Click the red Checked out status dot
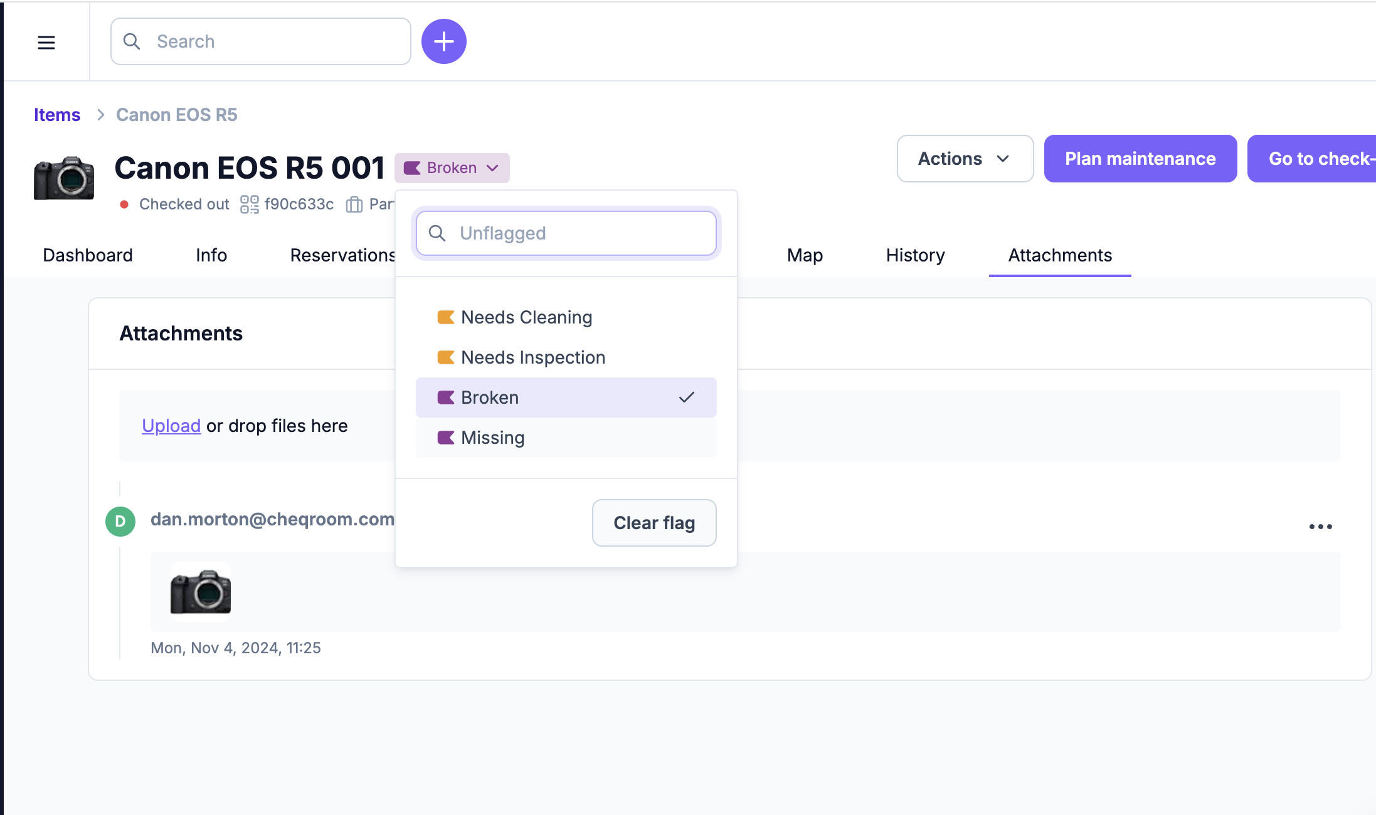The height and width of the screenshot is (815, 1376). click(x=124, y=204)
